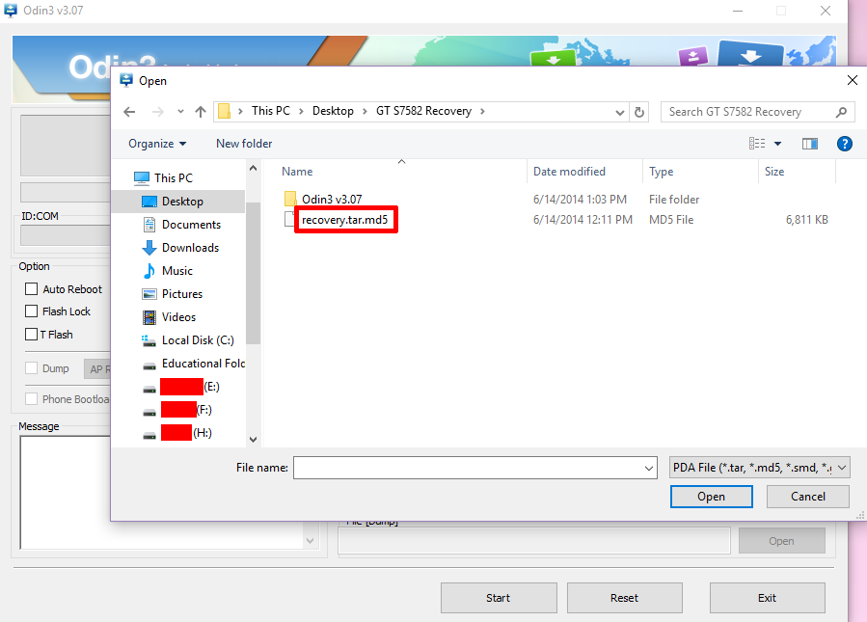Click Odin's Exit button

point(767,598)
